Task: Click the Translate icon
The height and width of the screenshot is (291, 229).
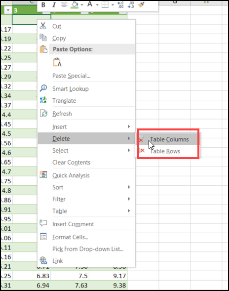Action: coord(43,100)
